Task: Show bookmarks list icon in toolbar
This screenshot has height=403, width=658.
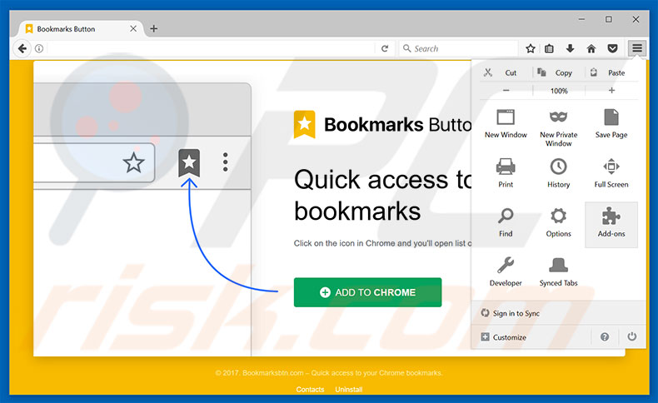Action: [549, 48]
